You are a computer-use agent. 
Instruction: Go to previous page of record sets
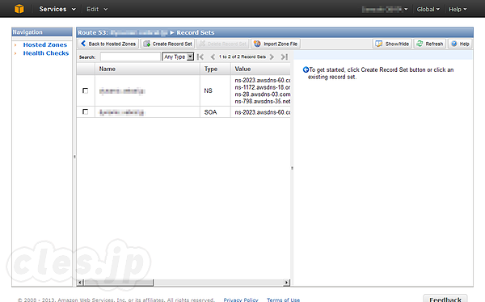213,57
